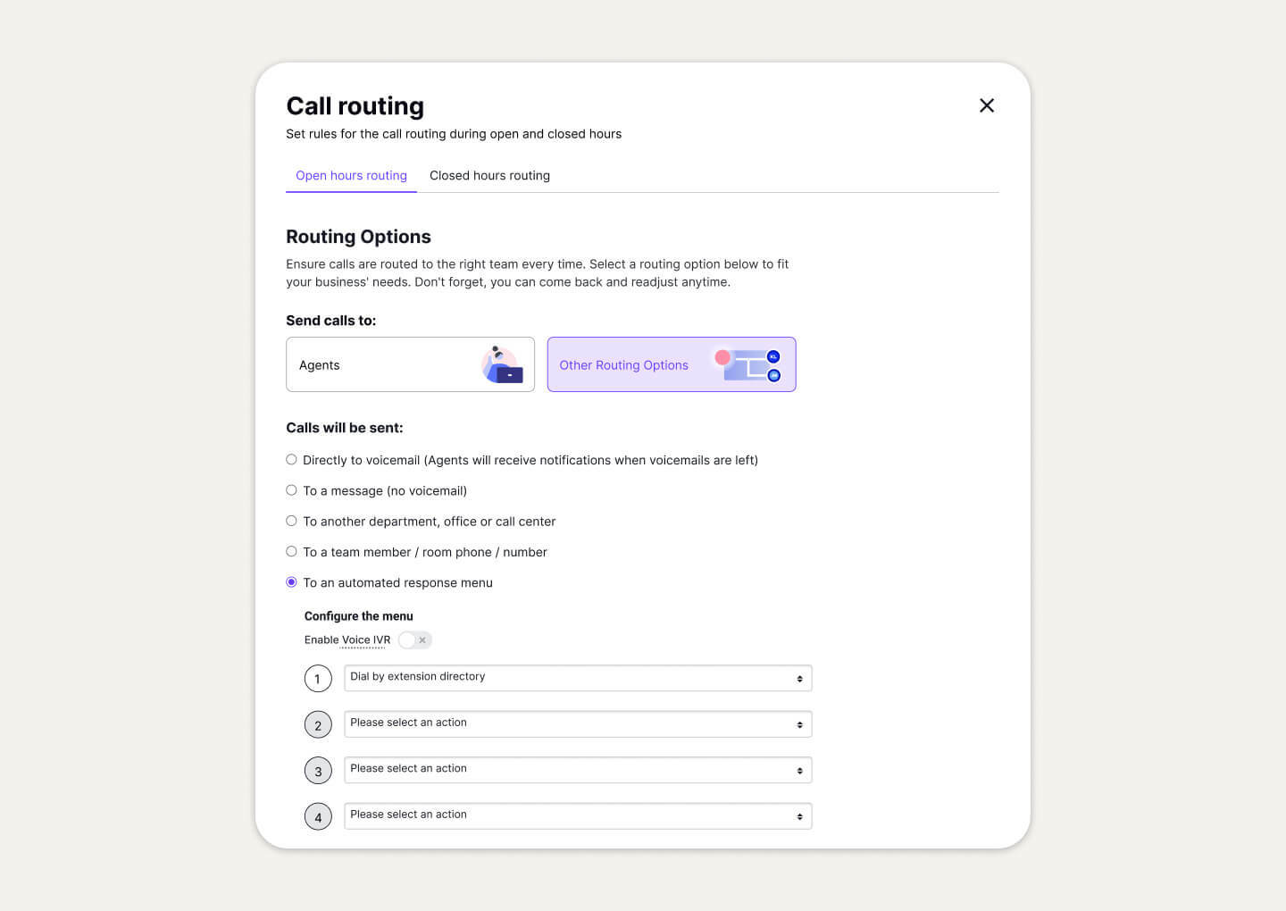Screen dimensions: 1286x911
Task: Click the circled number 2 step indicator
Action: coord(318,724)
